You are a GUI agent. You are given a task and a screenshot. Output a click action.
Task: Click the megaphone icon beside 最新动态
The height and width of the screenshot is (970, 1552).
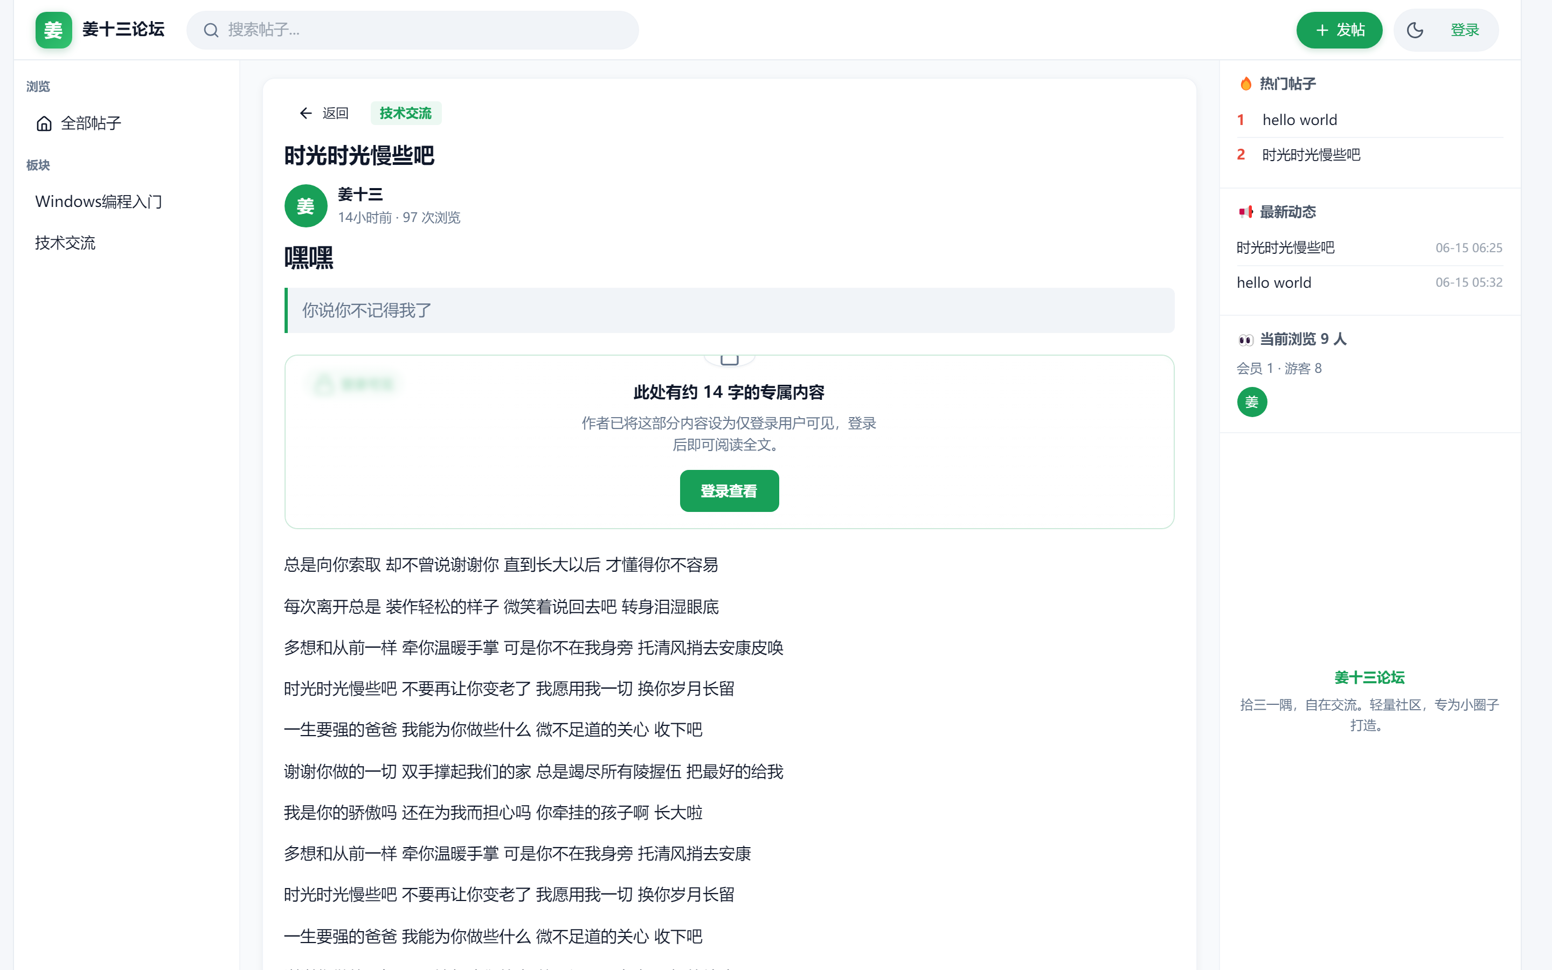(1245, 212)
